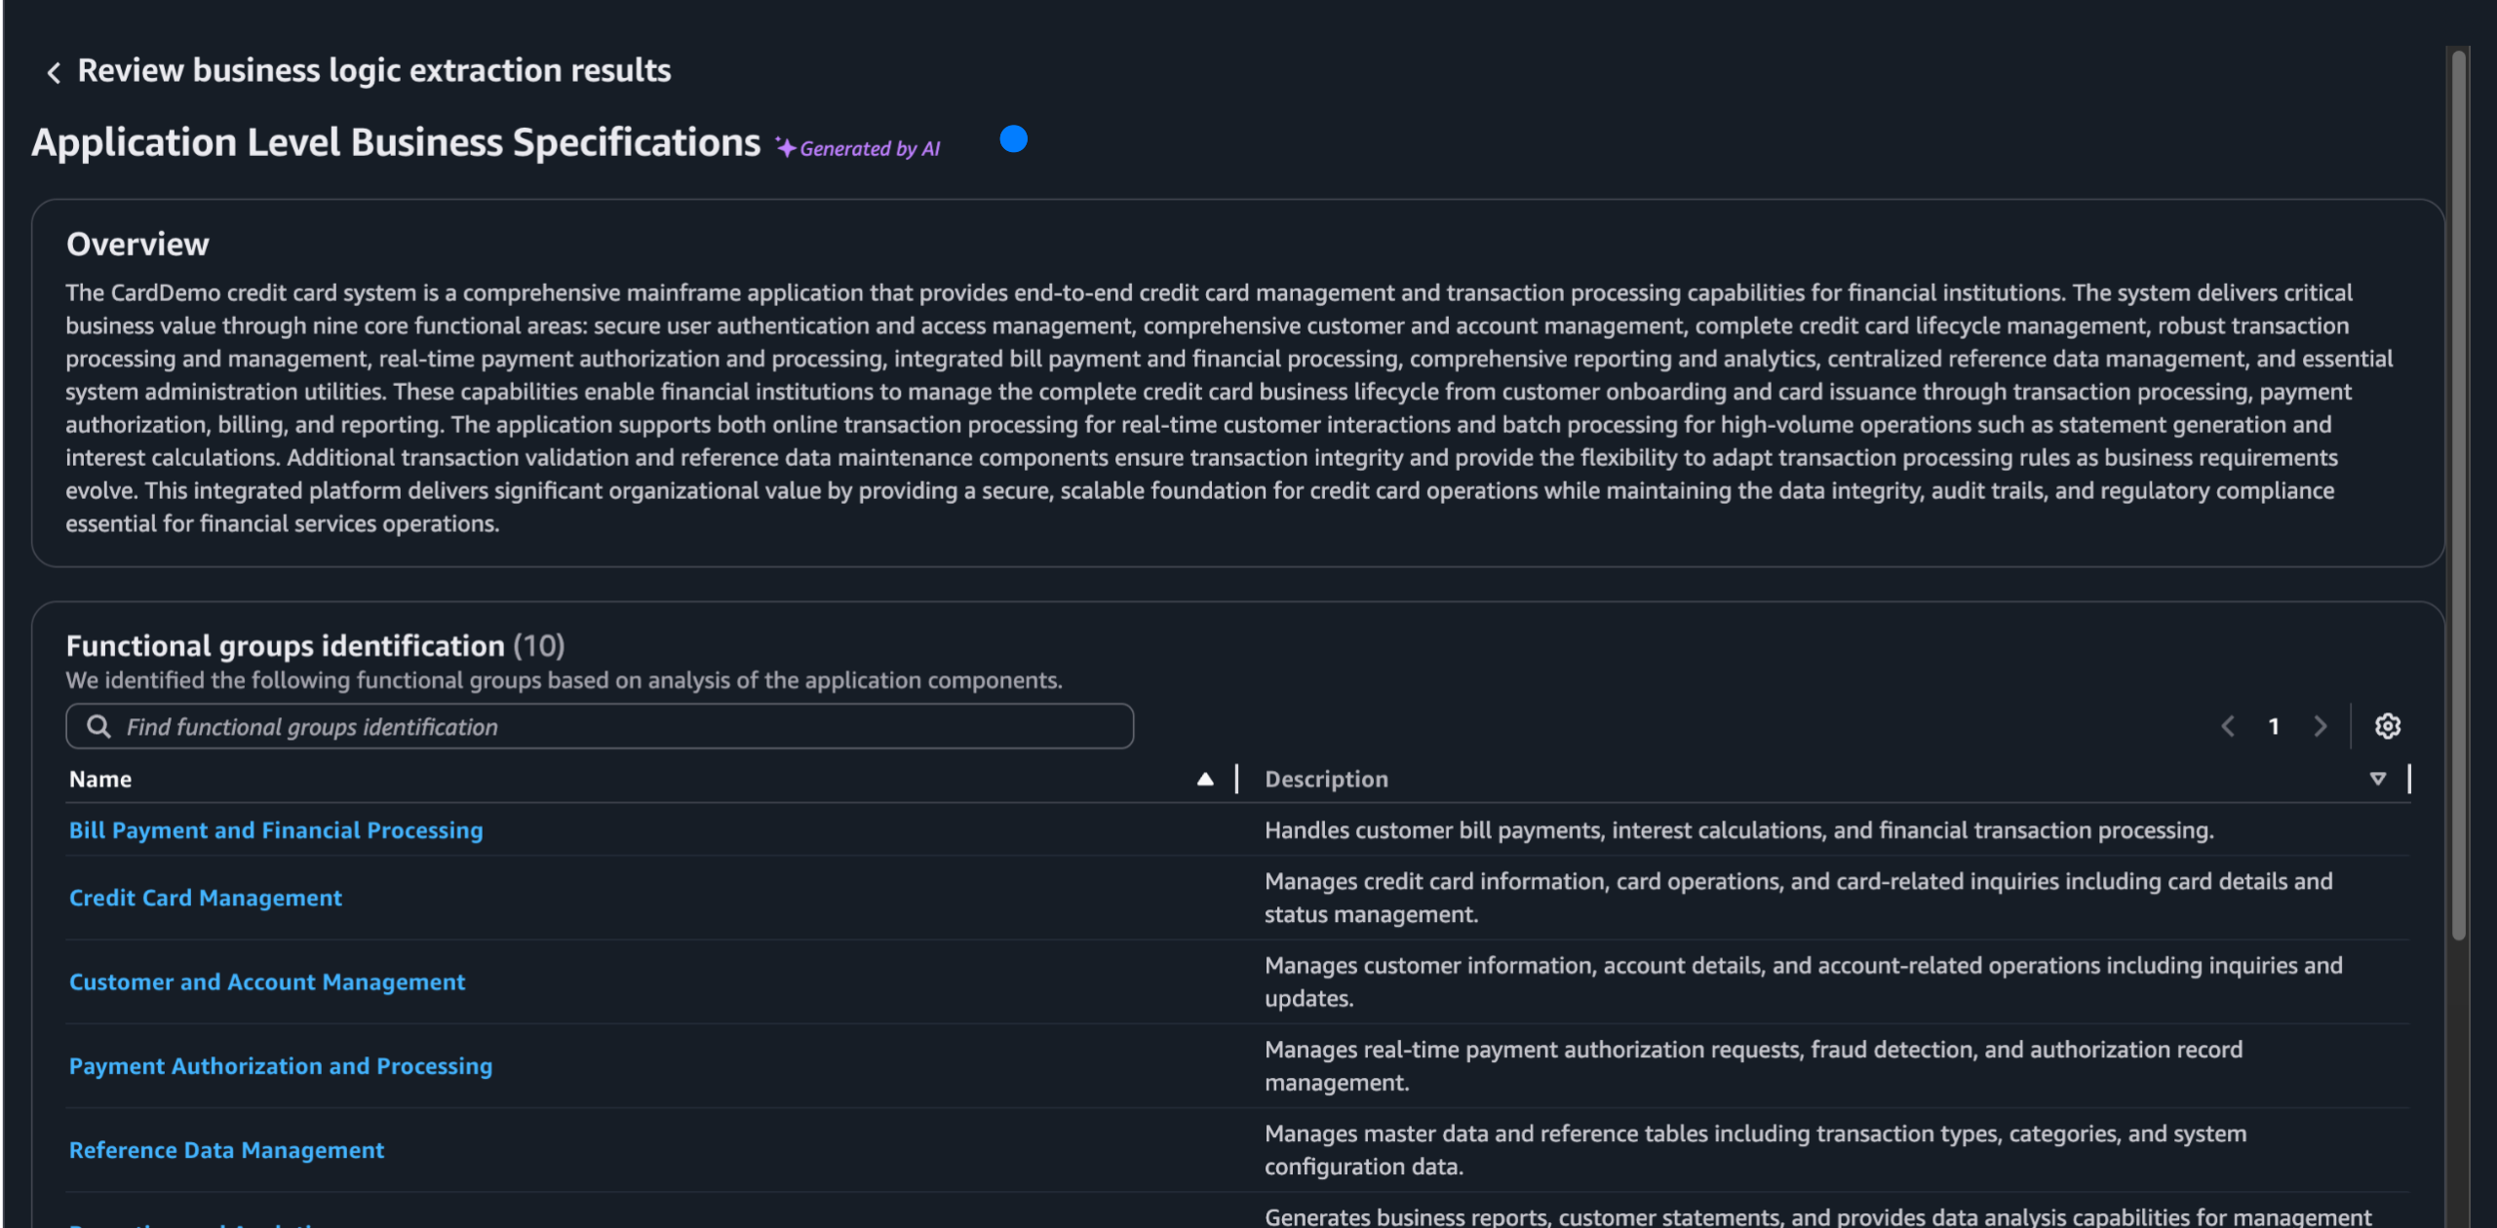The height and width of the screenshot is (1228, 2497).
Task: Open Payment Authorization and Processing group
Action: (281, 1066)
